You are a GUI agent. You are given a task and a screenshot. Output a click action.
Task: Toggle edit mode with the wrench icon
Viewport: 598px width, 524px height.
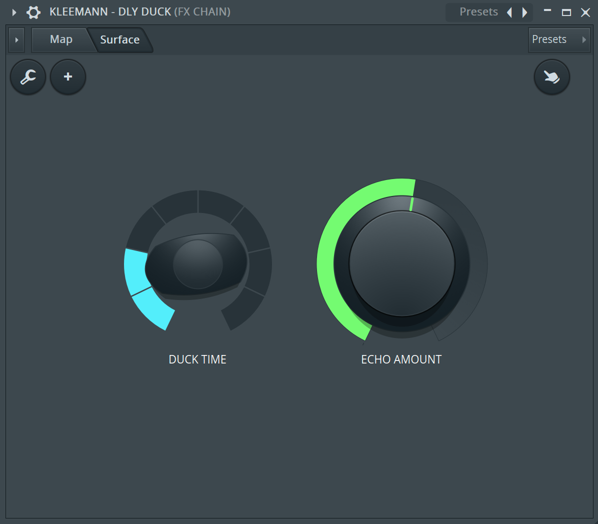[28, 77]
